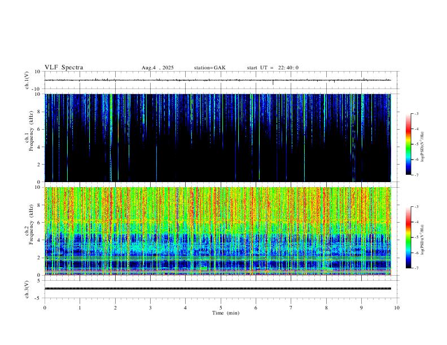The width and height of the screenshot is (447, 345).
Task: Click time-axis tick label "3"
Action: tap(150, 308)
